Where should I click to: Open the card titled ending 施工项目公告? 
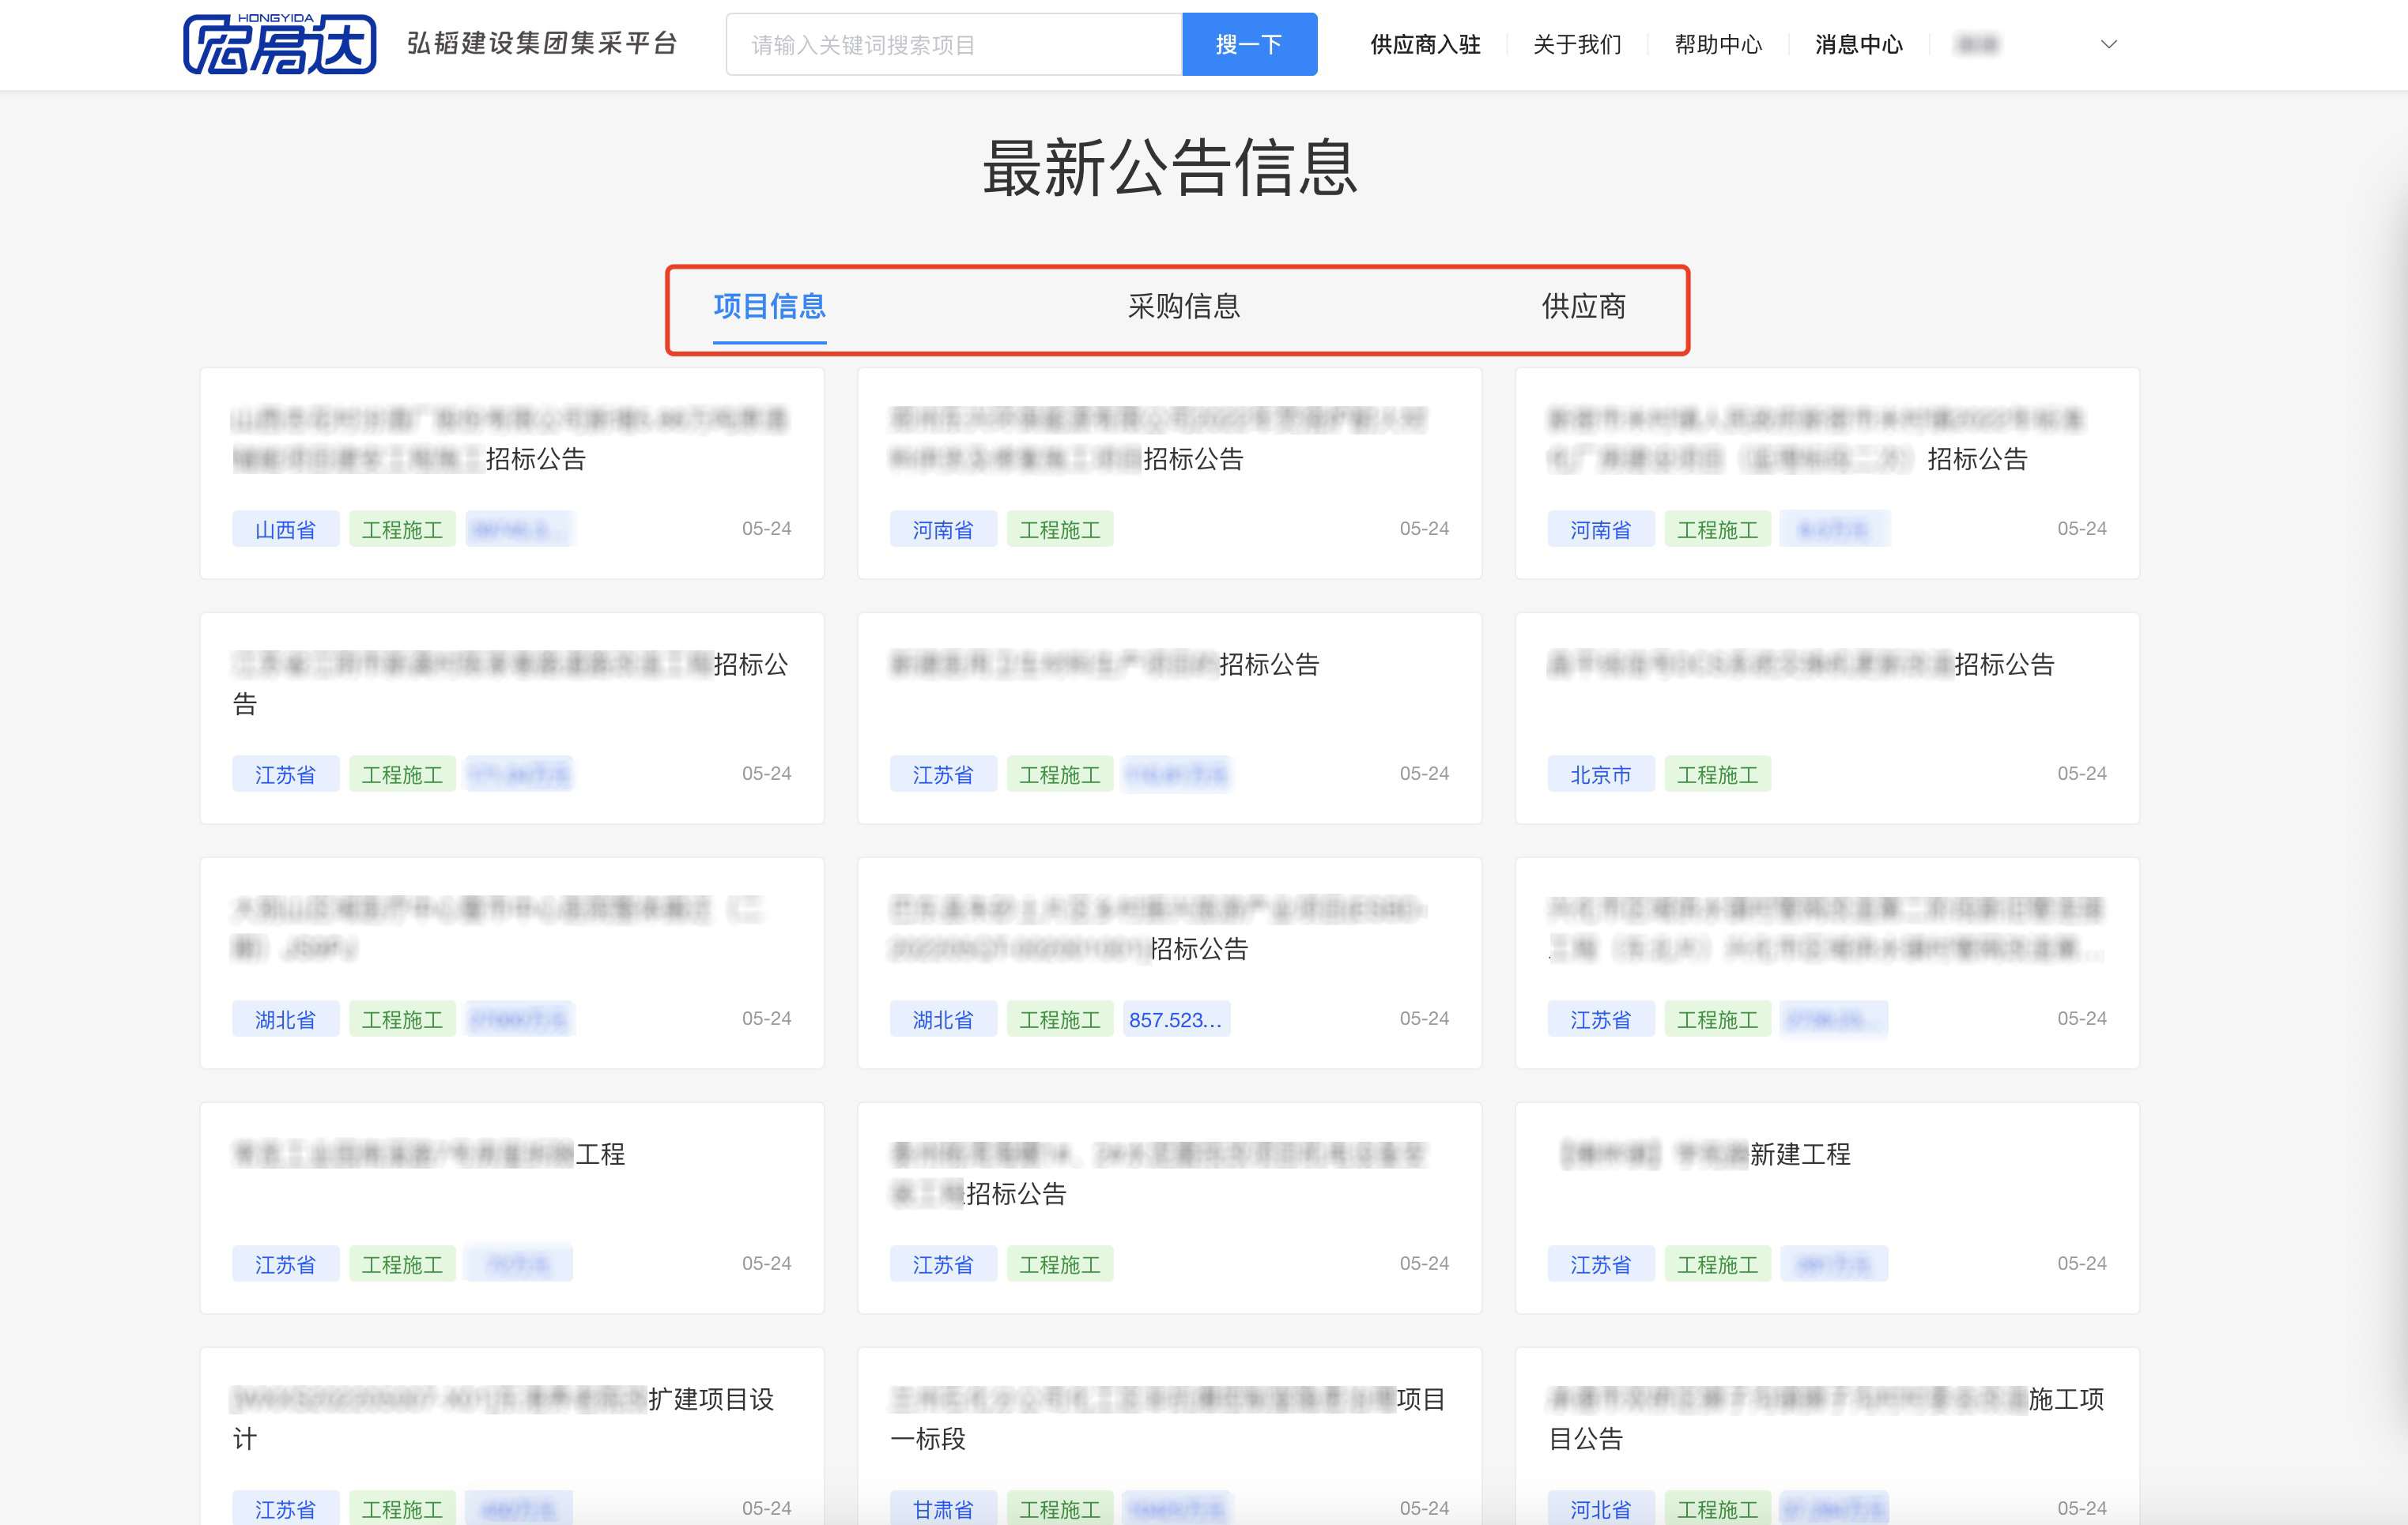(x=1827, y=1436)
